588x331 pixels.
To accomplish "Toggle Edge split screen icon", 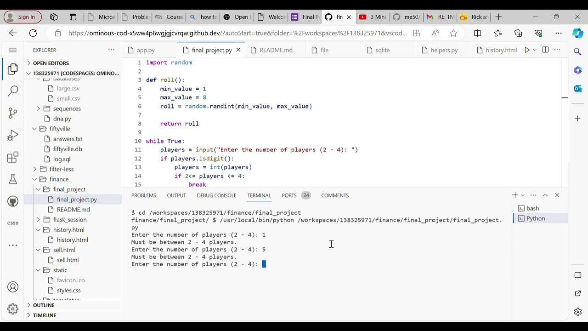I will [x=478, y=33].
